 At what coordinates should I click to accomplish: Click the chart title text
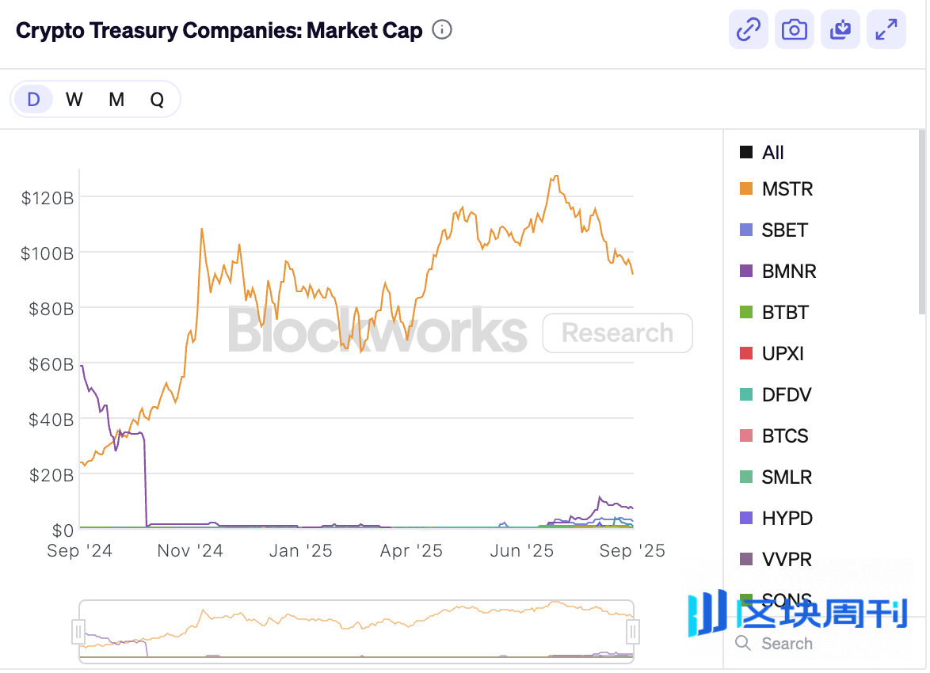219,30
